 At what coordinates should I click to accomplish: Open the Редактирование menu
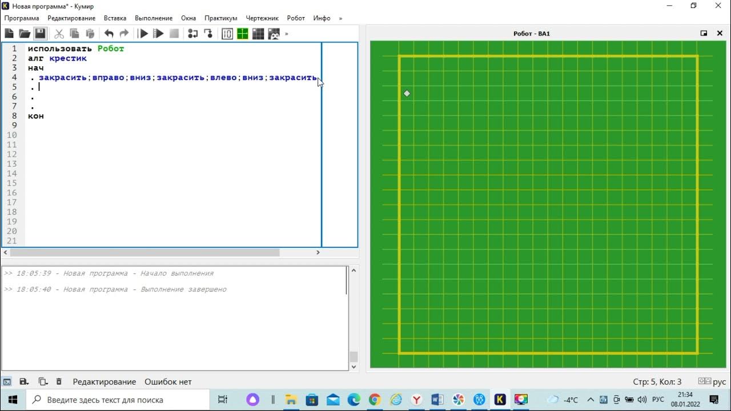click(x=71, y=18)
